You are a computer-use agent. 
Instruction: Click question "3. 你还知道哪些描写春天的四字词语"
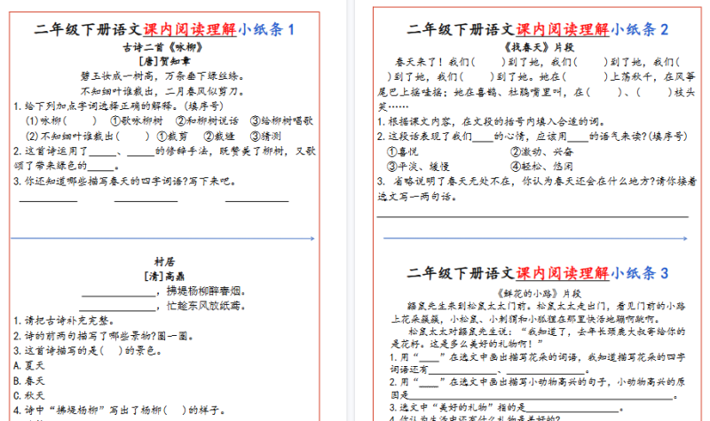(x=124, y=182)
